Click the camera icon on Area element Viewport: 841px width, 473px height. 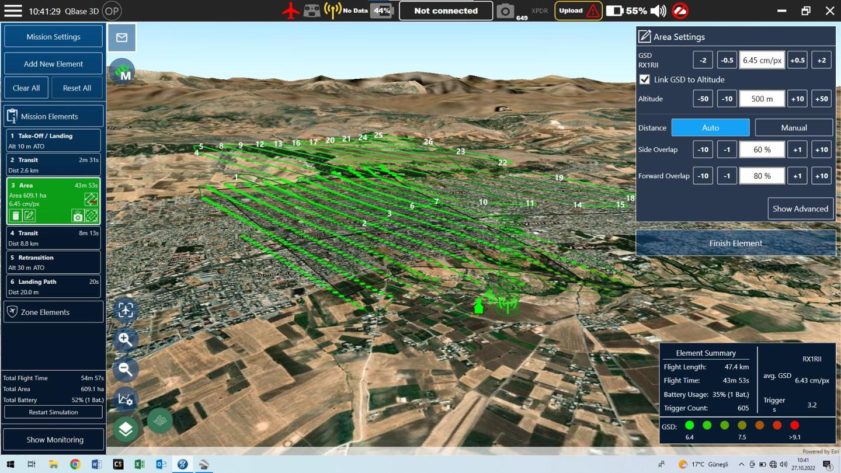pos(78,216)
